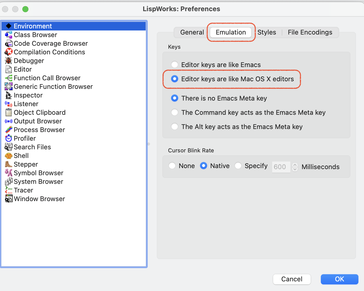Viewport: 364px width, 291px height.
Task: Switch to the Emulation tab
Action: coord(231,32)
